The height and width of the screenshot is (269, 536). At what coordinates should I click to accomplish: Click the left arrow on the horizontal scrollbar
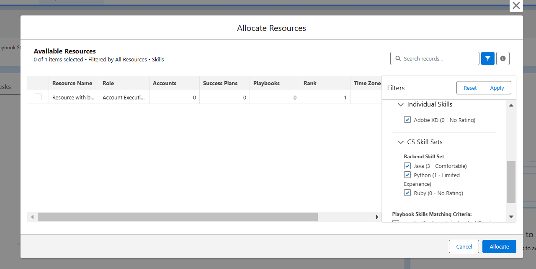coord(32,217)
